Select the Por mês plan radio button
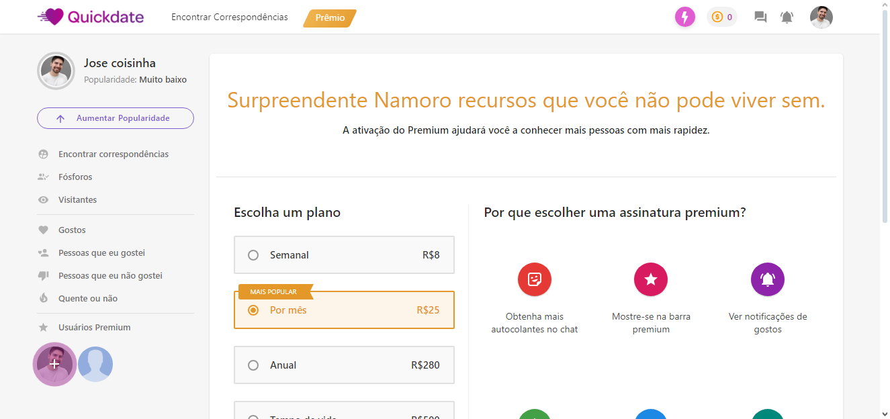 click(253, 310)
